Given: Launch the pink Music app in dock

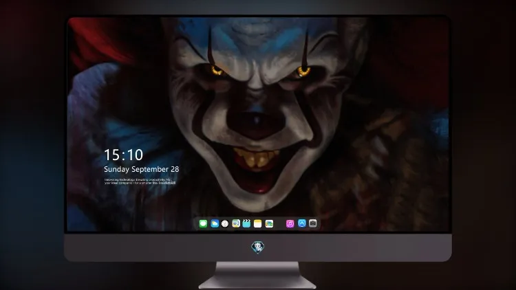Looking at the screenshot, I should click(x=290, y=223).
